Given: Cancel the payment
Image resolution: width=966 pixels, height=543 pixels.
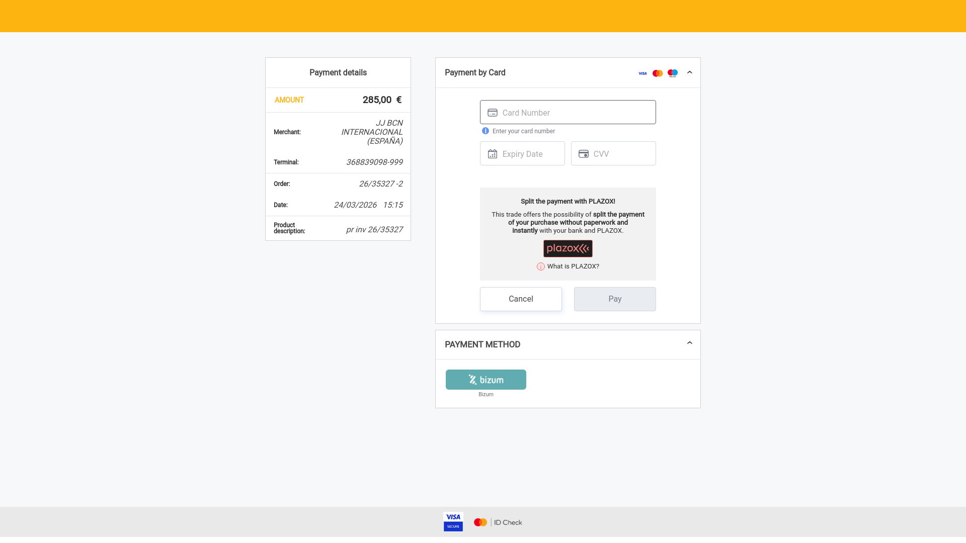Looking at the screenshot, I should coord(521,299).
